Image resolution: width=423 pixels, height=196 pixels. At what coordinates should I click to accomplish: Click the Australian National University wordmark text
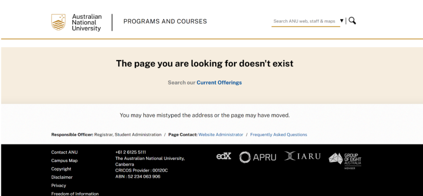point(87,22)
